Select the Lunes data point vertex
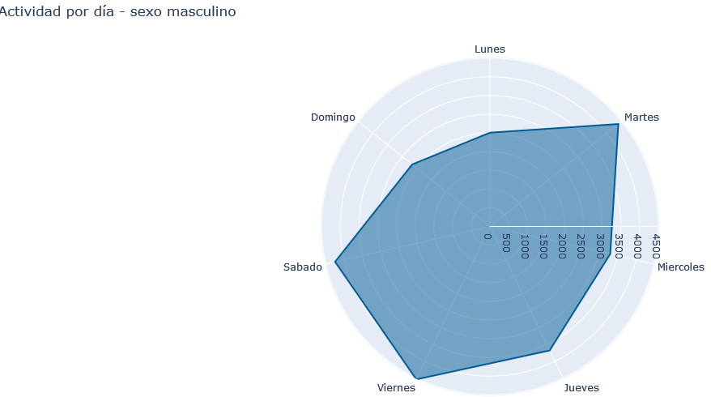 point(490,133)
